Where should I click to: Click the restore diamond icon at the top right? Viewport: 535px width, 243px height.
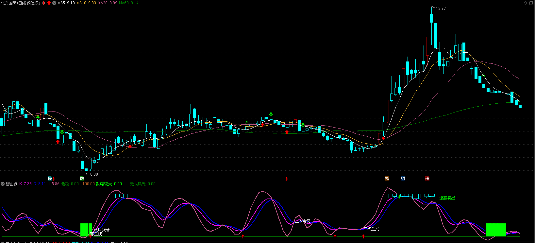click(x=526, y=3)
